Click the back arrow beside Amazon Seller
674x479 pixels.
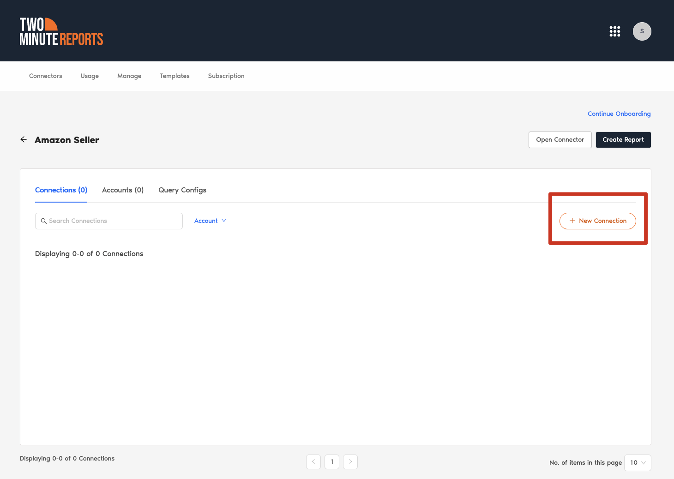(24, 139)
